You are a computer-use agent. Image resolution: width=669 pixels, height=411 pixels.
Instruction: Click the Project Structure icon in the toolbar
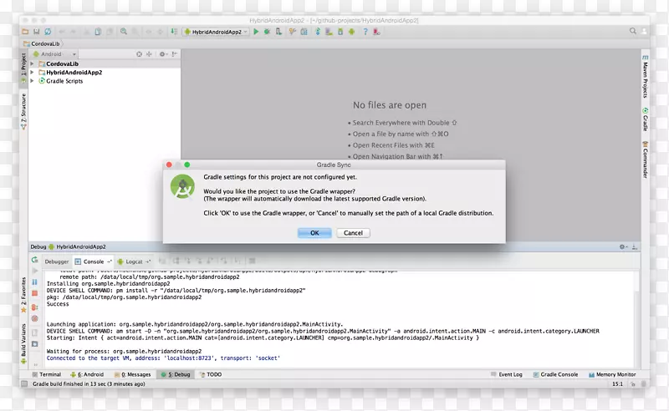pyautogui.click(x=304, y=32)
